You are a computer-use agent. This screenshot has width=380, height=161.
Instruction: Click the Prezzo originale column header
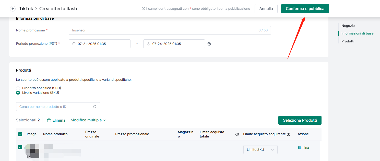(x=92, y=134)
